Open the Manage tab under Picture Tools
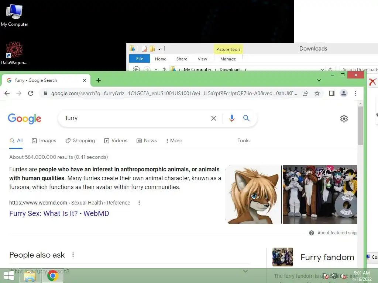Screen dimensions: 378x283 (228, 59)
